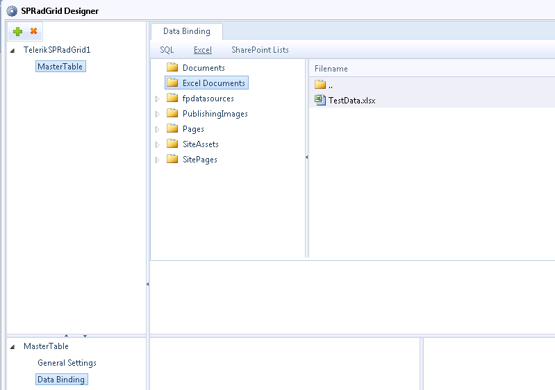Select the SiteAssets folder label

coord(200,144)
